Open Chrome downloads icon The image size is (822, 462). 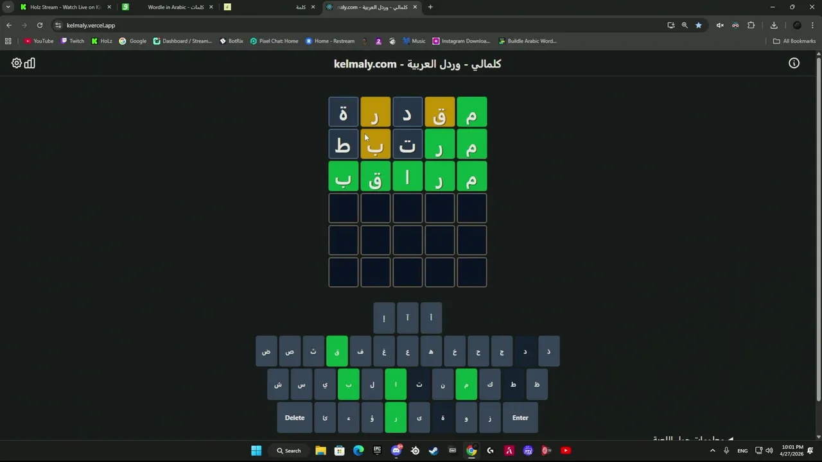pyautogui.click(x=774, y=25)
